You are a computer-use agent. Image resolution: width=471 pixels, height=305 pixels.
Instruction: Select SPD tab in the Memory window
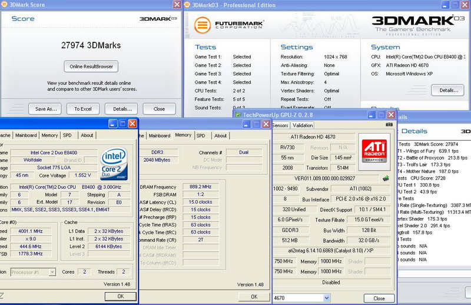coord(201,136)
